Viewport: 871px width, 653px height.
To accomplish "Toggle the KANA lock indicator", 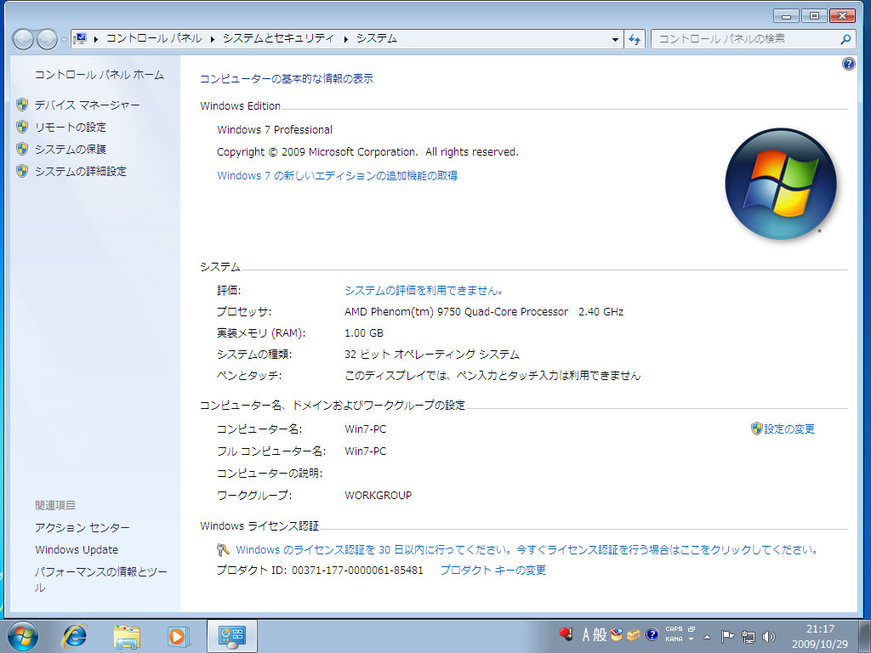I will [x=674, y=639].
